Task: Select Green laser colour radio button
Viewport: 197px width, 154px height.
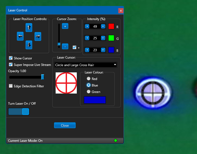Action: tap(88, 92)
